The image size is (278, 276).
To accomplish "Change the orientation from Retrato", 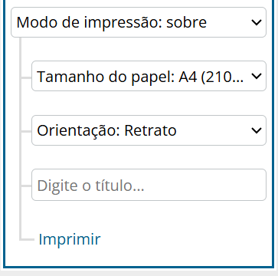I will [x=149, y=130].
